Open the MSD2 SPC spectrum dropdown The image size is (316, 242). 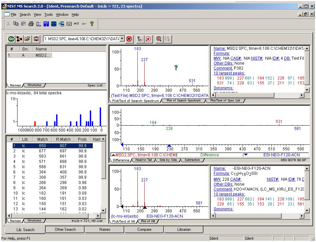(x=122, y=39)
